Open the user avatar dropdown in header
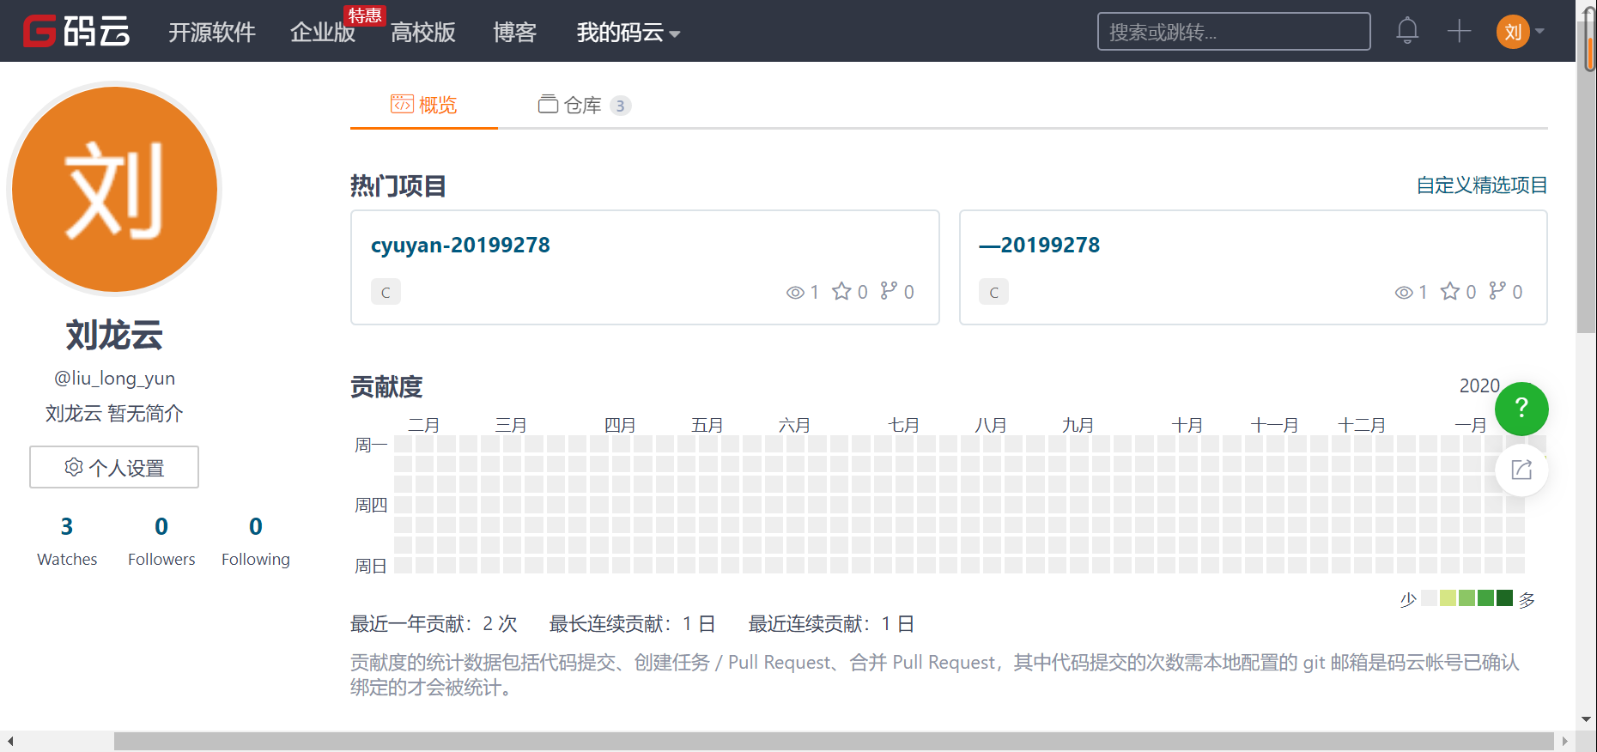Screen dimensions: 1597x752 pos(1520,32)
